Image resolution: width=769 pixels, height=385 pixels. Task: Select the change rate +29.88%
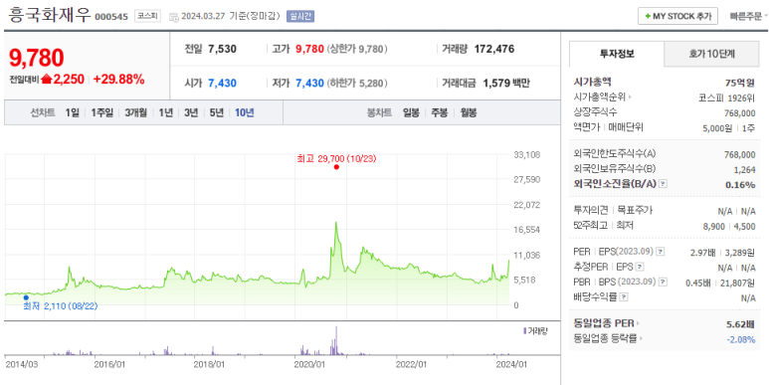point(119,80)
